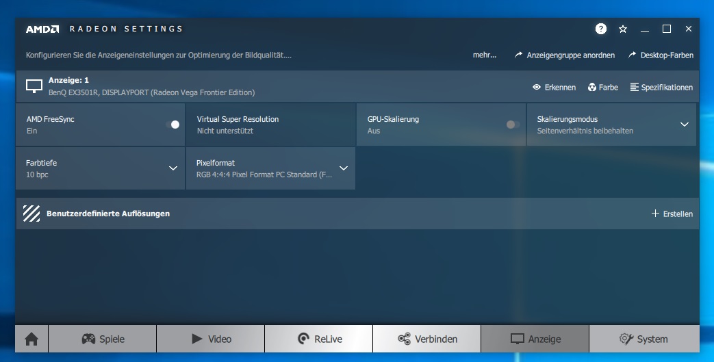The image size is (714, 362).
Task: Click the gamepad icon on Spiele tab
Action: [x=88, y=339]
